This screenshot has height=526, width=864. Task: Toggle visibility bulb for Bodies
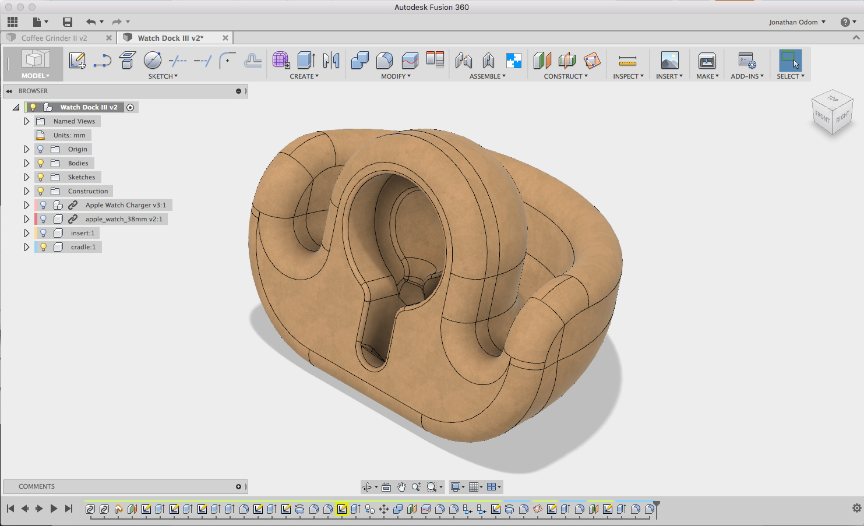click(40, 163)
